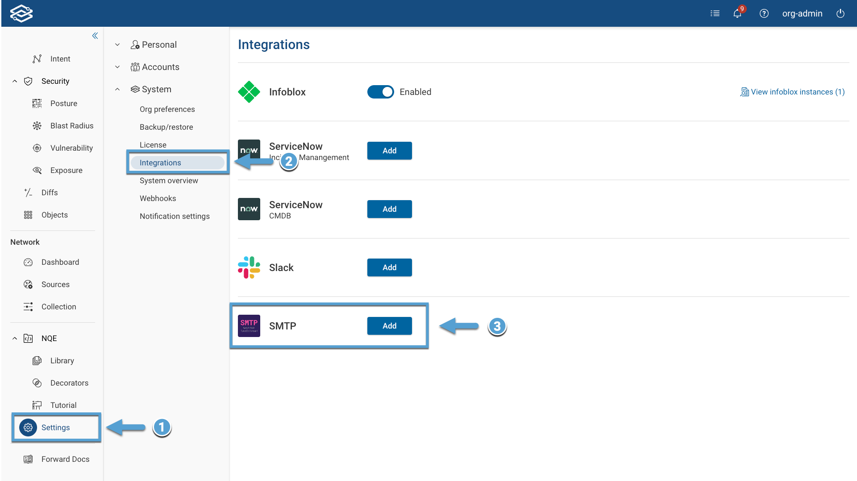This screenshot has height=481, width=857.
Task: Click the help question mark icon
Action: coord(764,13)
